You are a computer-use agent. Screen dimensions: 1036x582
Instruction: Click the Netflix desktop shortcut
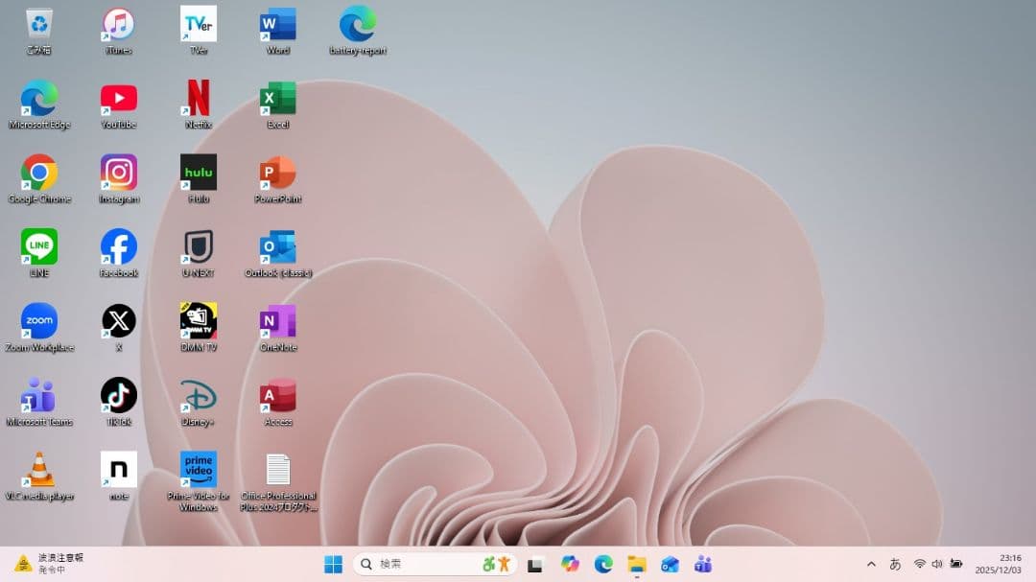click(x=199, y=99)
